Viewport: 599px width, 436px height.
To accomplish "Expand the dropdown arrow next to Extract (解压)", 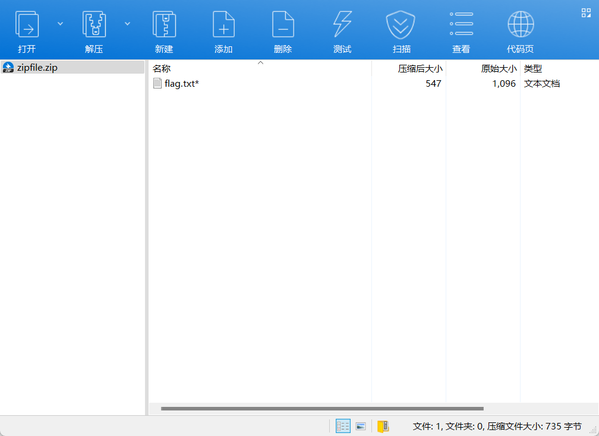I will coord(127,23).
